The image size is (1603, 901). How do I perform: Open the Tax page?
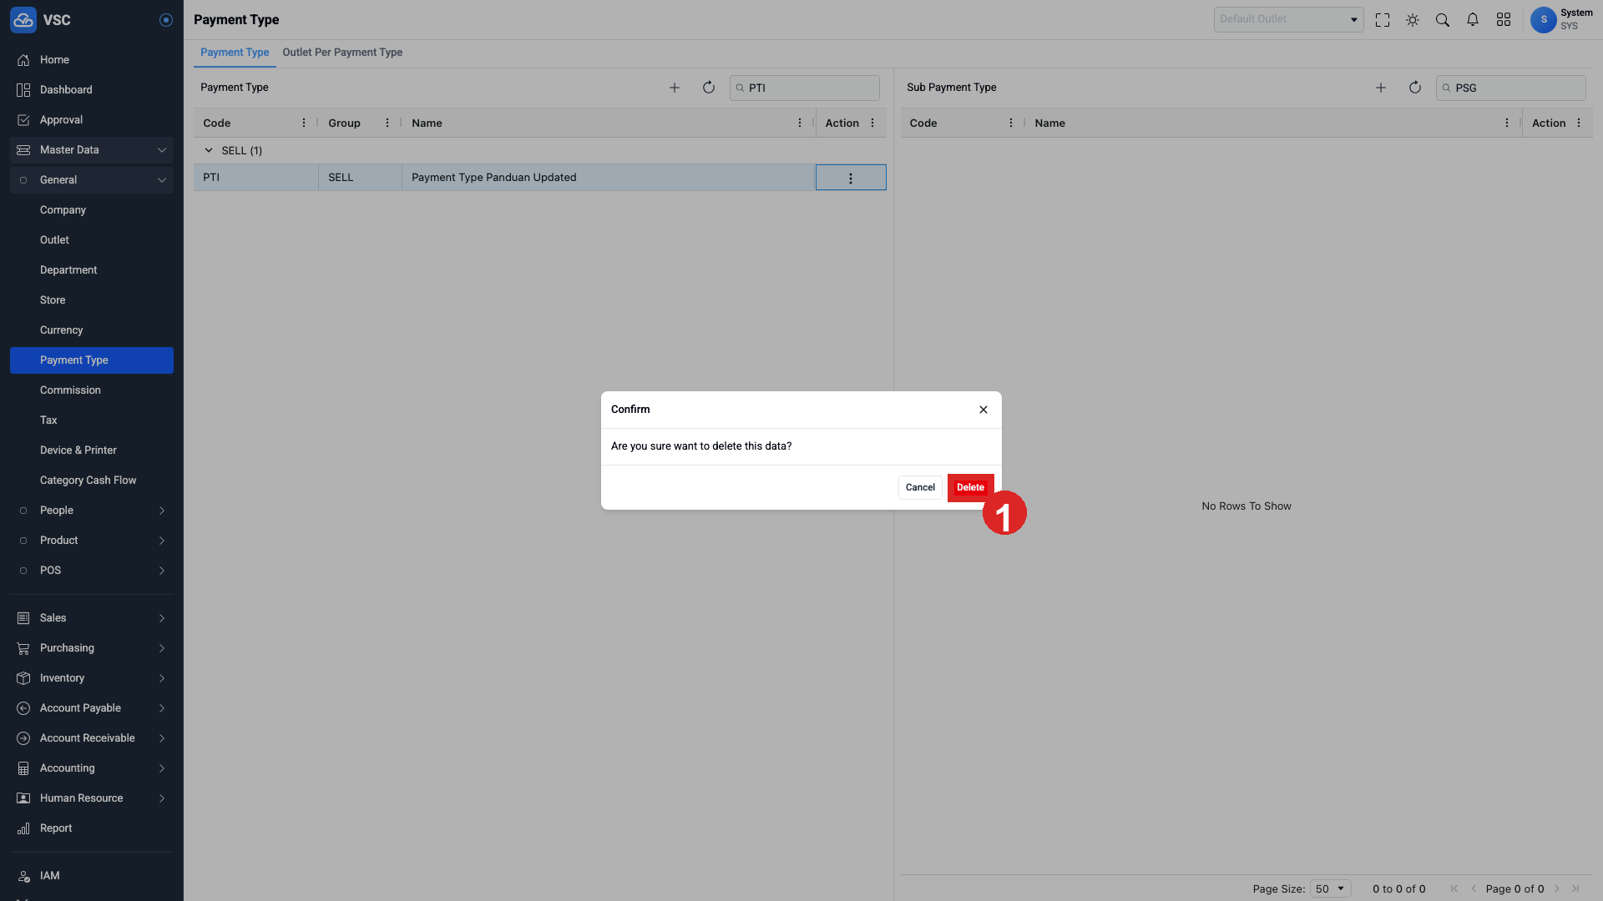pos(92,420)
